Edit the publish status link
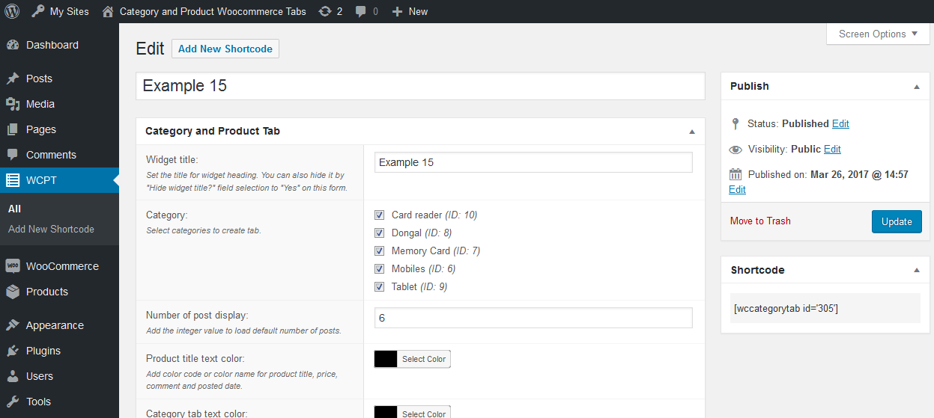This screenshot has width=934, height=418. [x=840, y=123]
